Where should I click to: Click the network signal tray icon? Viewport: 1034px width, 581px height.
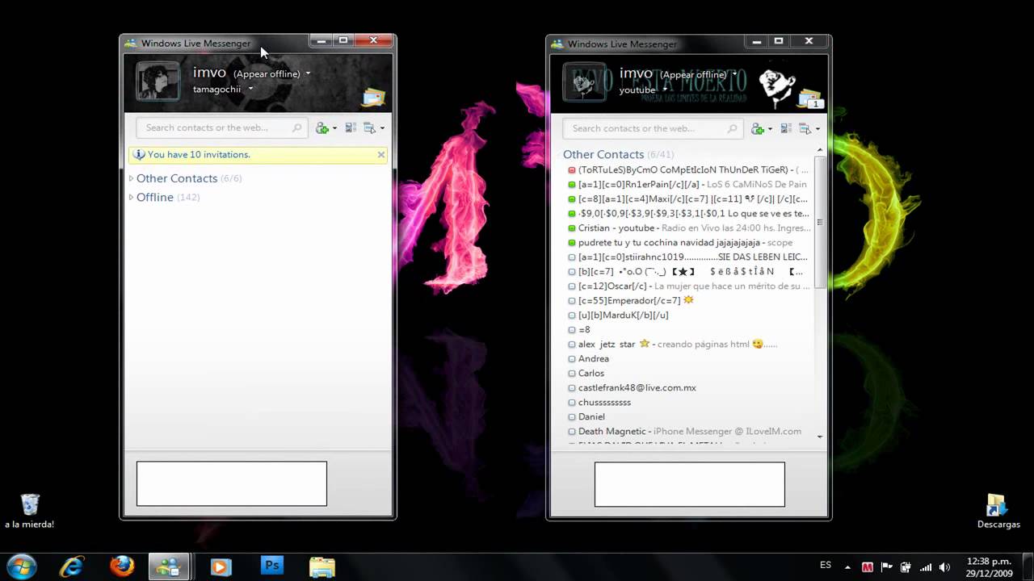coord(926,567)
